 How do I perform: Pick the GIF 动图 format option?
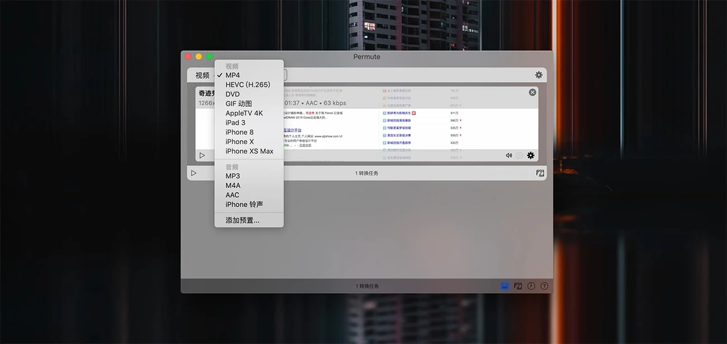point(239,104)
